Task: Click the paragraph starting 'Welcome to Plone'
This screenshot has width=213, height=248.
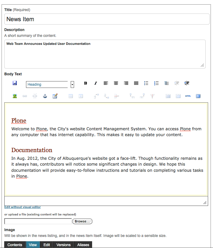Action: [x=106, y=132]
